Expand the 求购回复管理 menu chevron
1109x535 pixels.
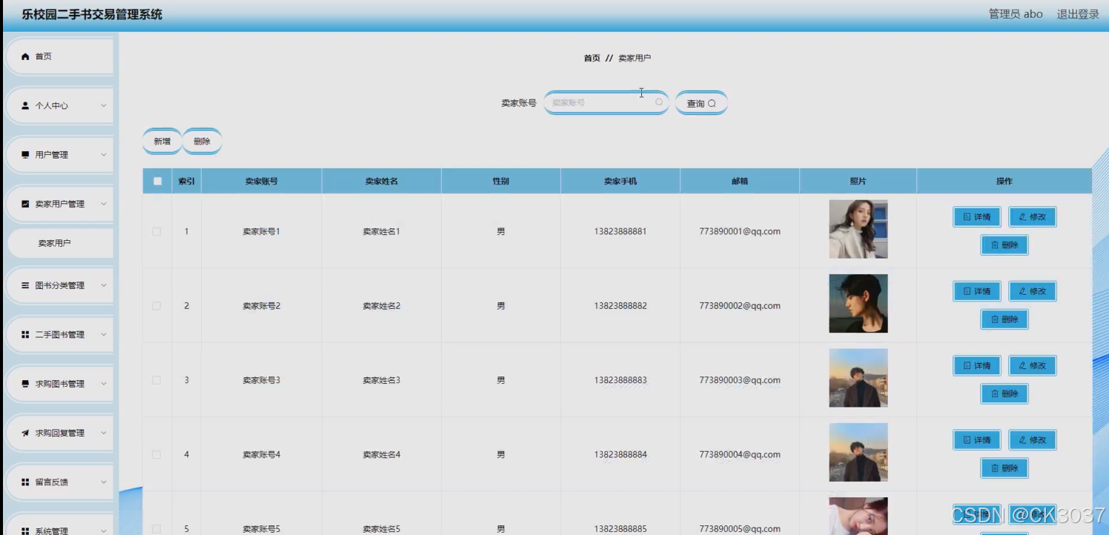(x=104, y=433)
